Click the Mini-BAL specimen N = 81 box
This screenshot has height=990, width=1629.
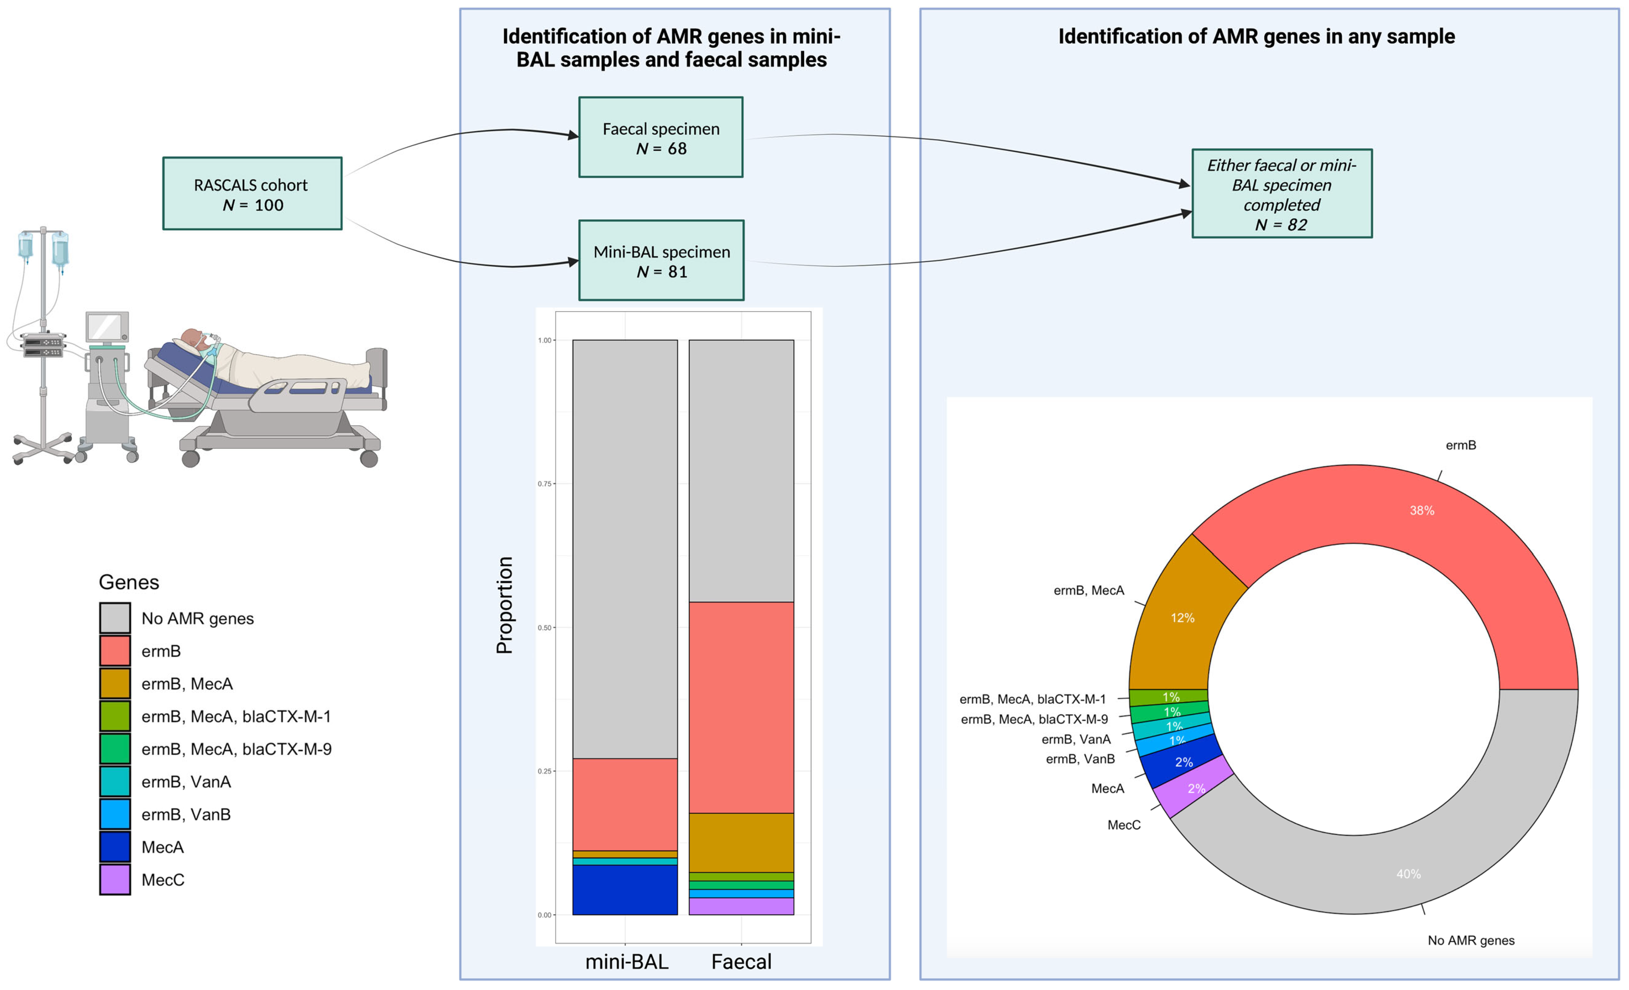pos(661,260)
